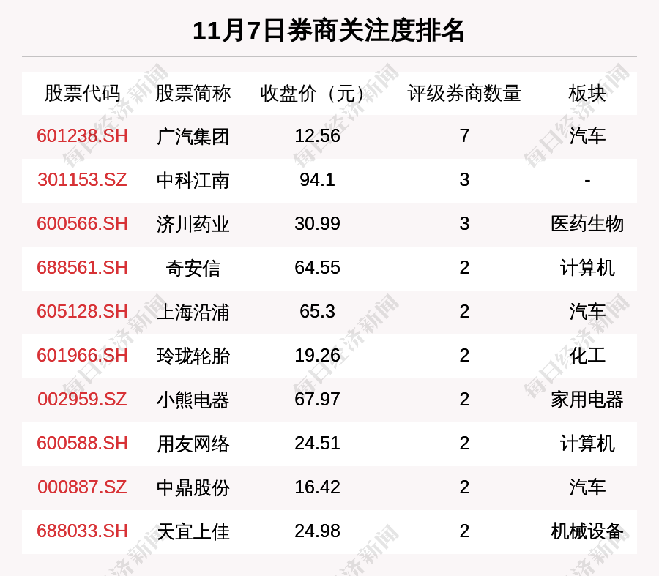Click the 家用电器 sector cell
This screenshot has height=576, width=659.
(x=587, y=400)
